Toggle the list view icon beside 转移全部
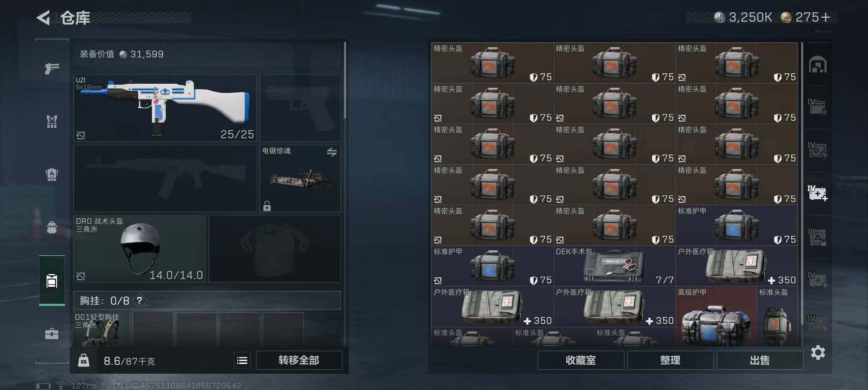868x390 pixels. (x=242, y=360)
